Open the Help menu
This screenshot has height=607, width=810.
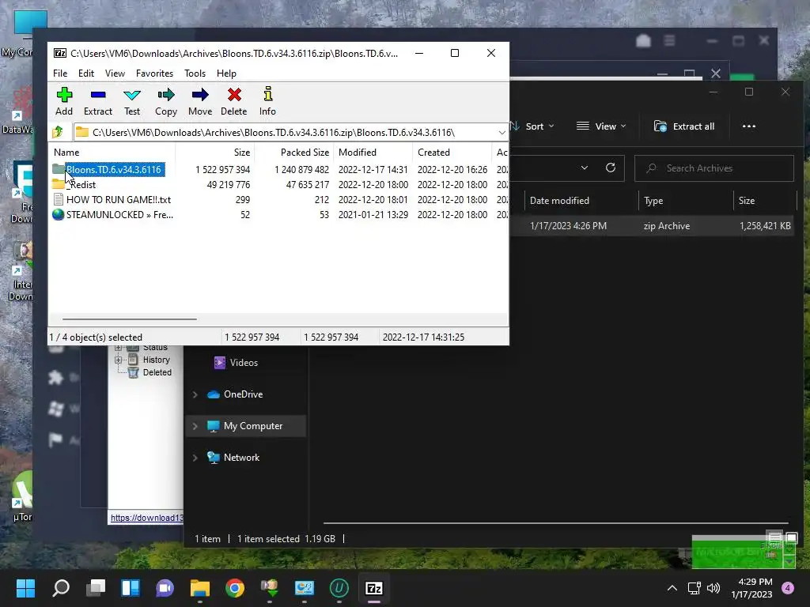pyautogui.click(x=226, y=74)
